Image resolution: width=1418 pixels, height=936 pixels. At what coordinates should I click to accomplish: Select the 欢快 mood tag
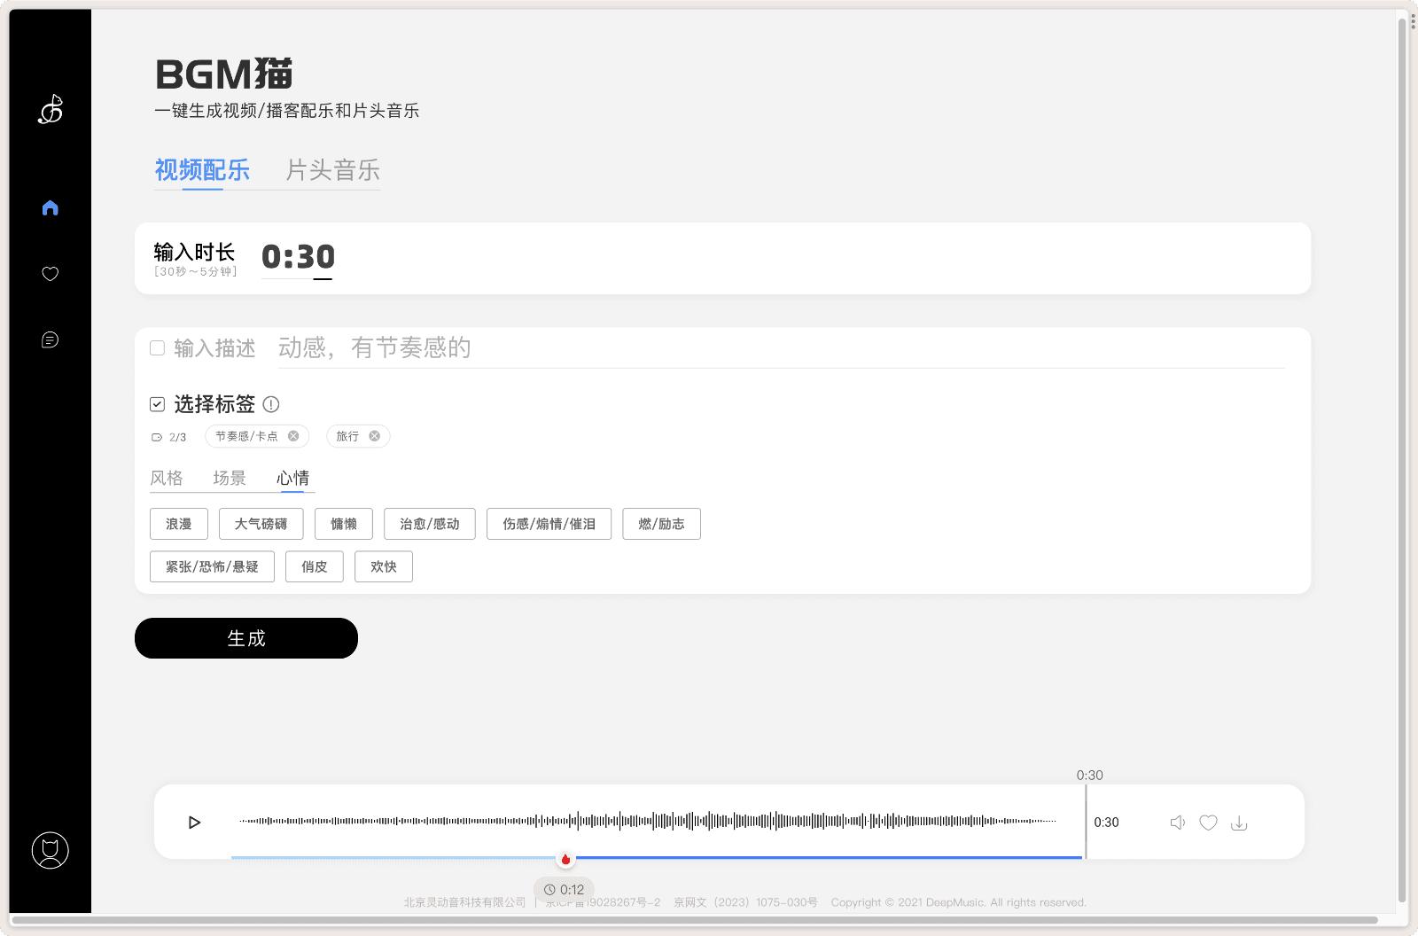384,566
